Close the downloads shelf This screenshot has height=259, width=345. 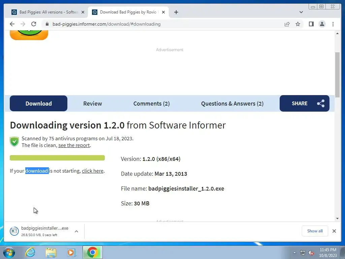coord(334,231)
